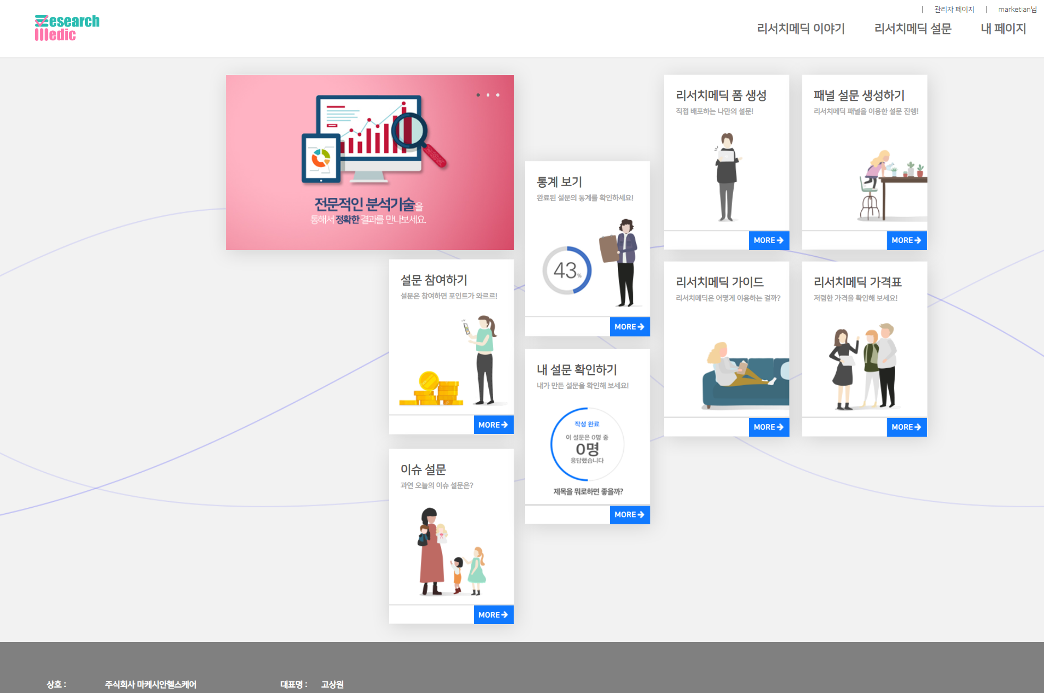Click MORE on 리서치메딕 가이드 card
This screenshot has width=1044, height=693.
[x=768, y=427]
